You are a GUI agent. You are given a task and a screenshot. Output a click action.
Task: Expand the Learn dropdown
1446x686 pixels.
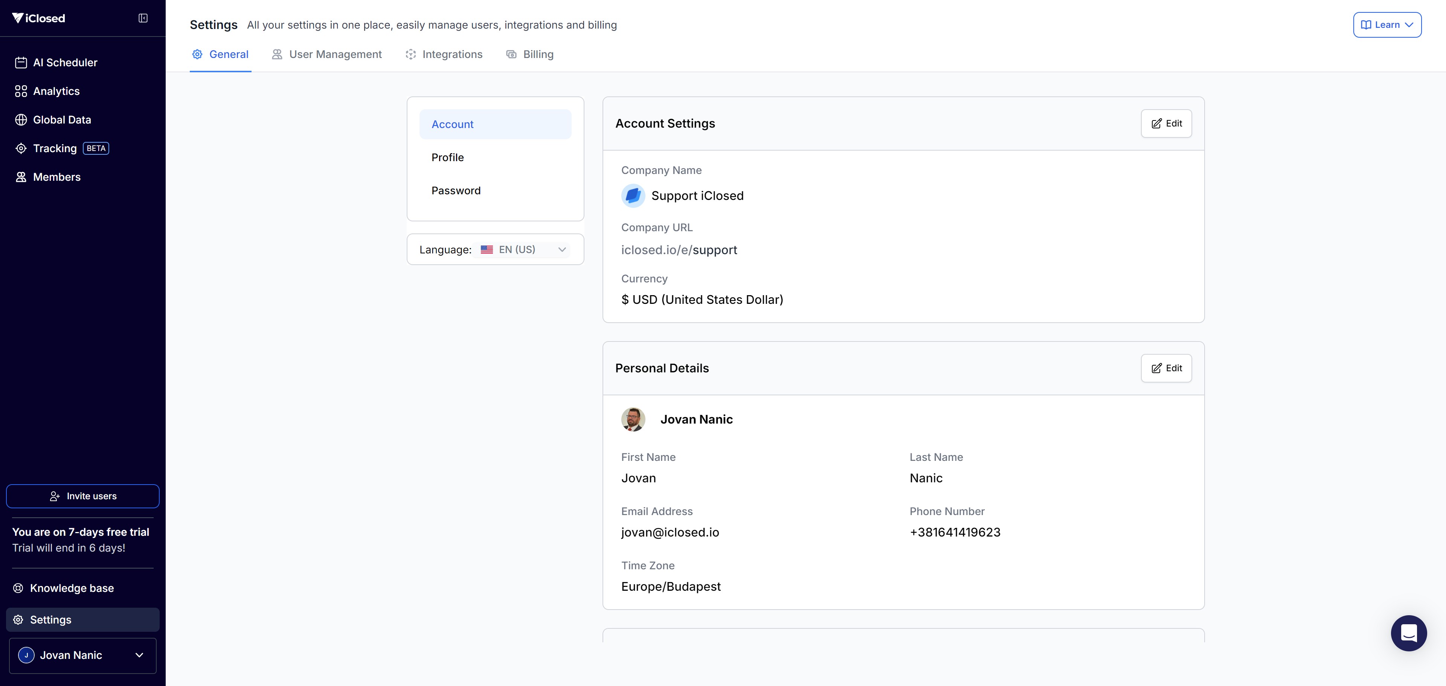pos(1387,25)
